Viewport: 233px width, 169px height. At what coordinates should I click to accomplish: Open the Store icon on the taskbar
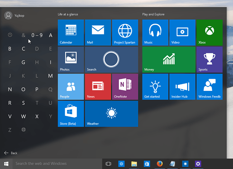(x=147, y=164)
